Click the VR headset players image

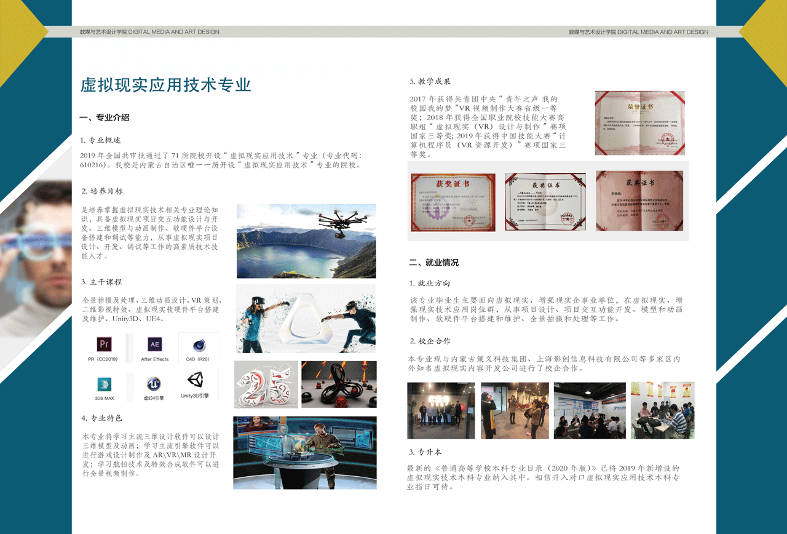(x=306, y=319)
